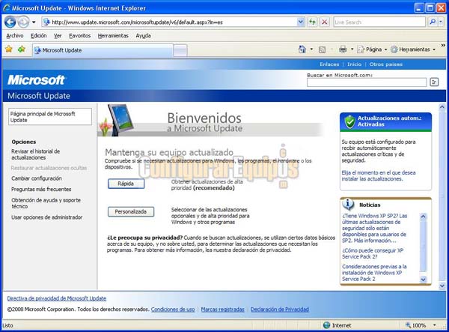Open the Página toolbar menu
This screenshot has width=449, height=332.
pyautogui.click(x=372, y=49)
